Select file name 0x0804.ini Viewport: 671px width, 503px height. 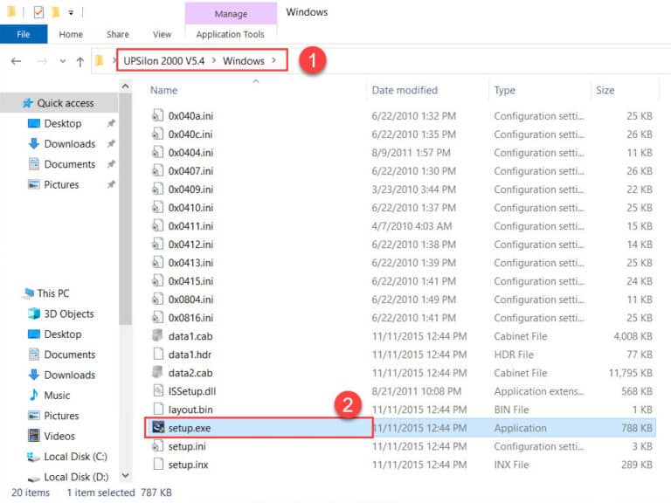(x=190, y=300)
